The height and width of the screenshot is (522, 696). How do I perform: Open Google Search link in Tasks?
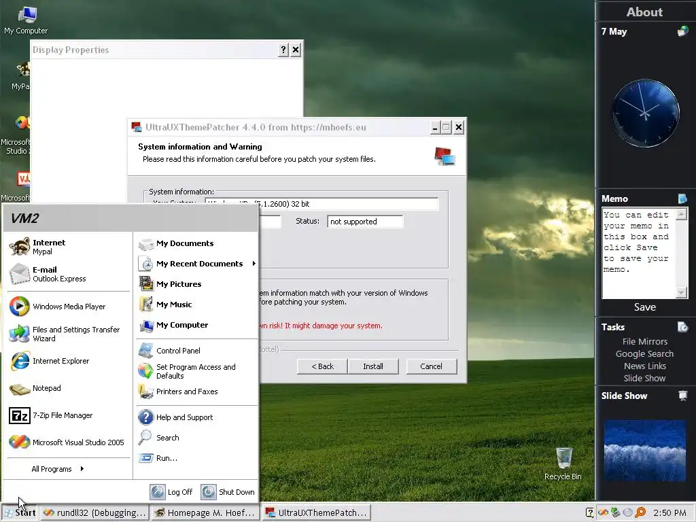[x=645, y=353]
